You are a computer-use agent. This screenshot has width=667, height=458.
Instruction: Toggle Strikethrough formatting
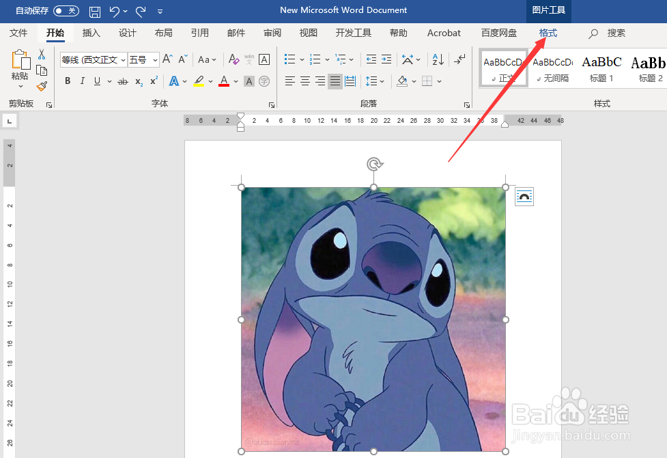coord(122,81)
